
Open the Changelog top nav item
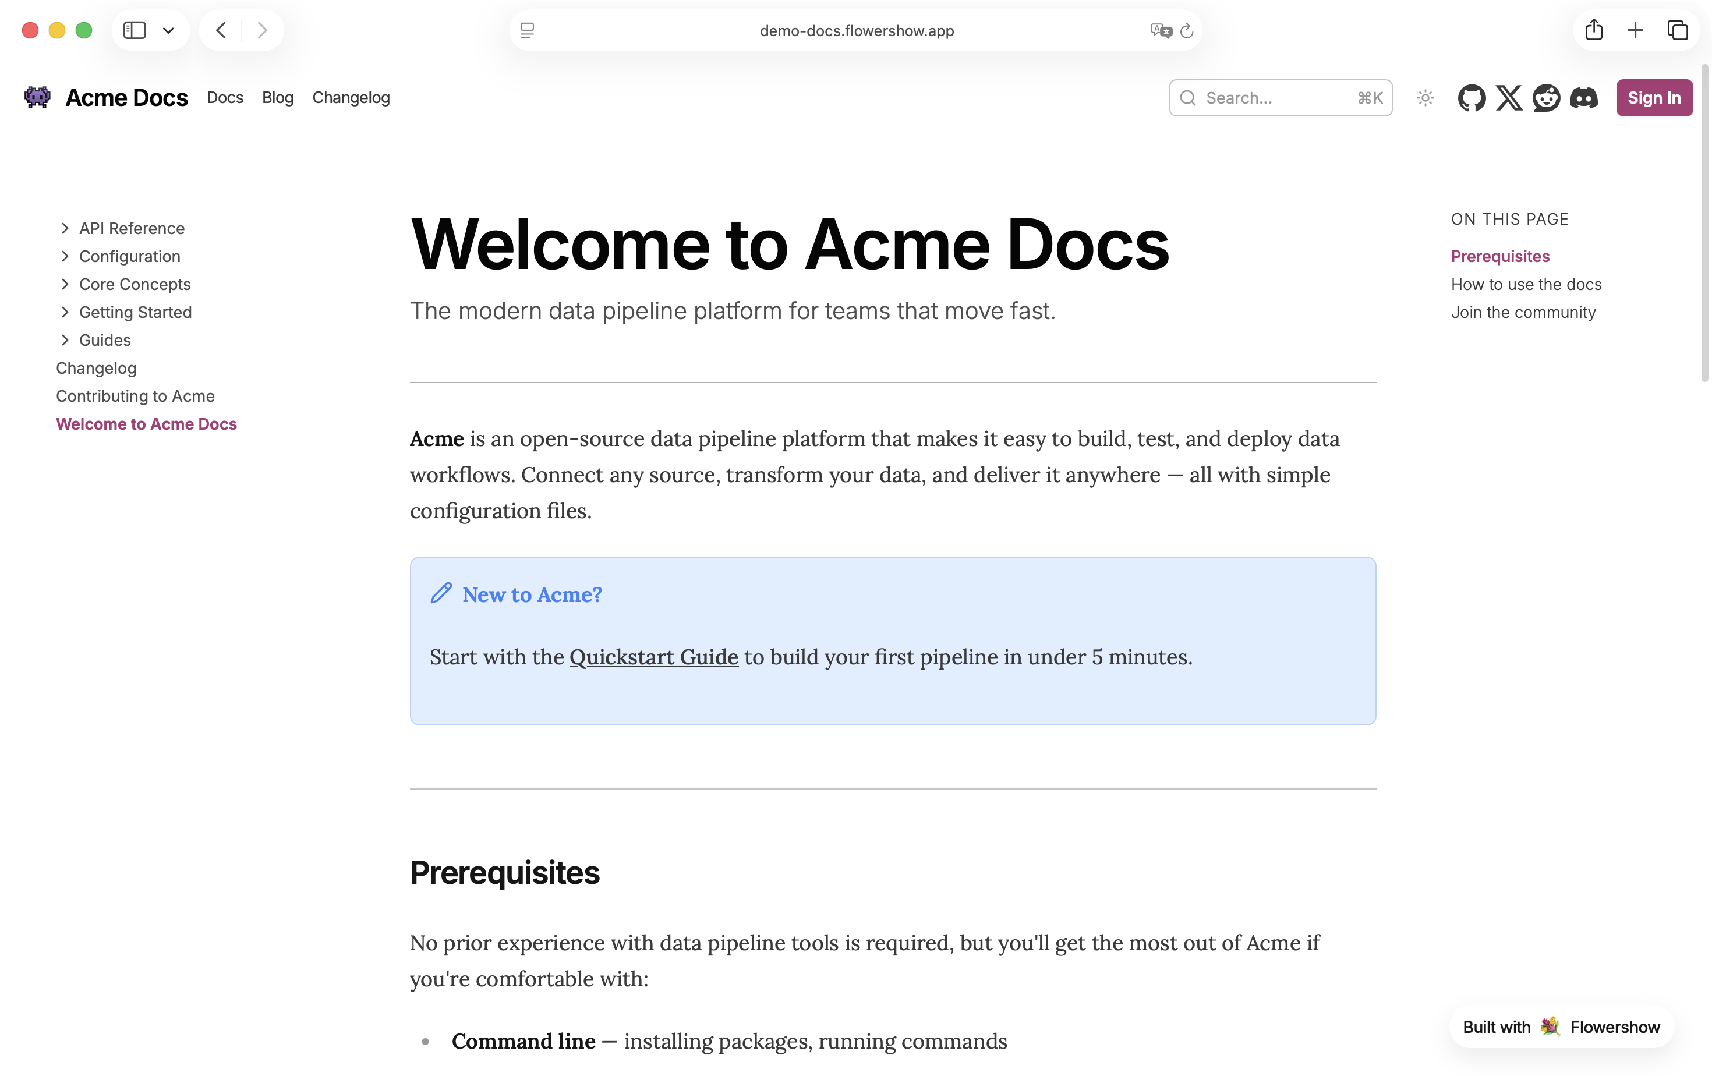coord(351,97)
